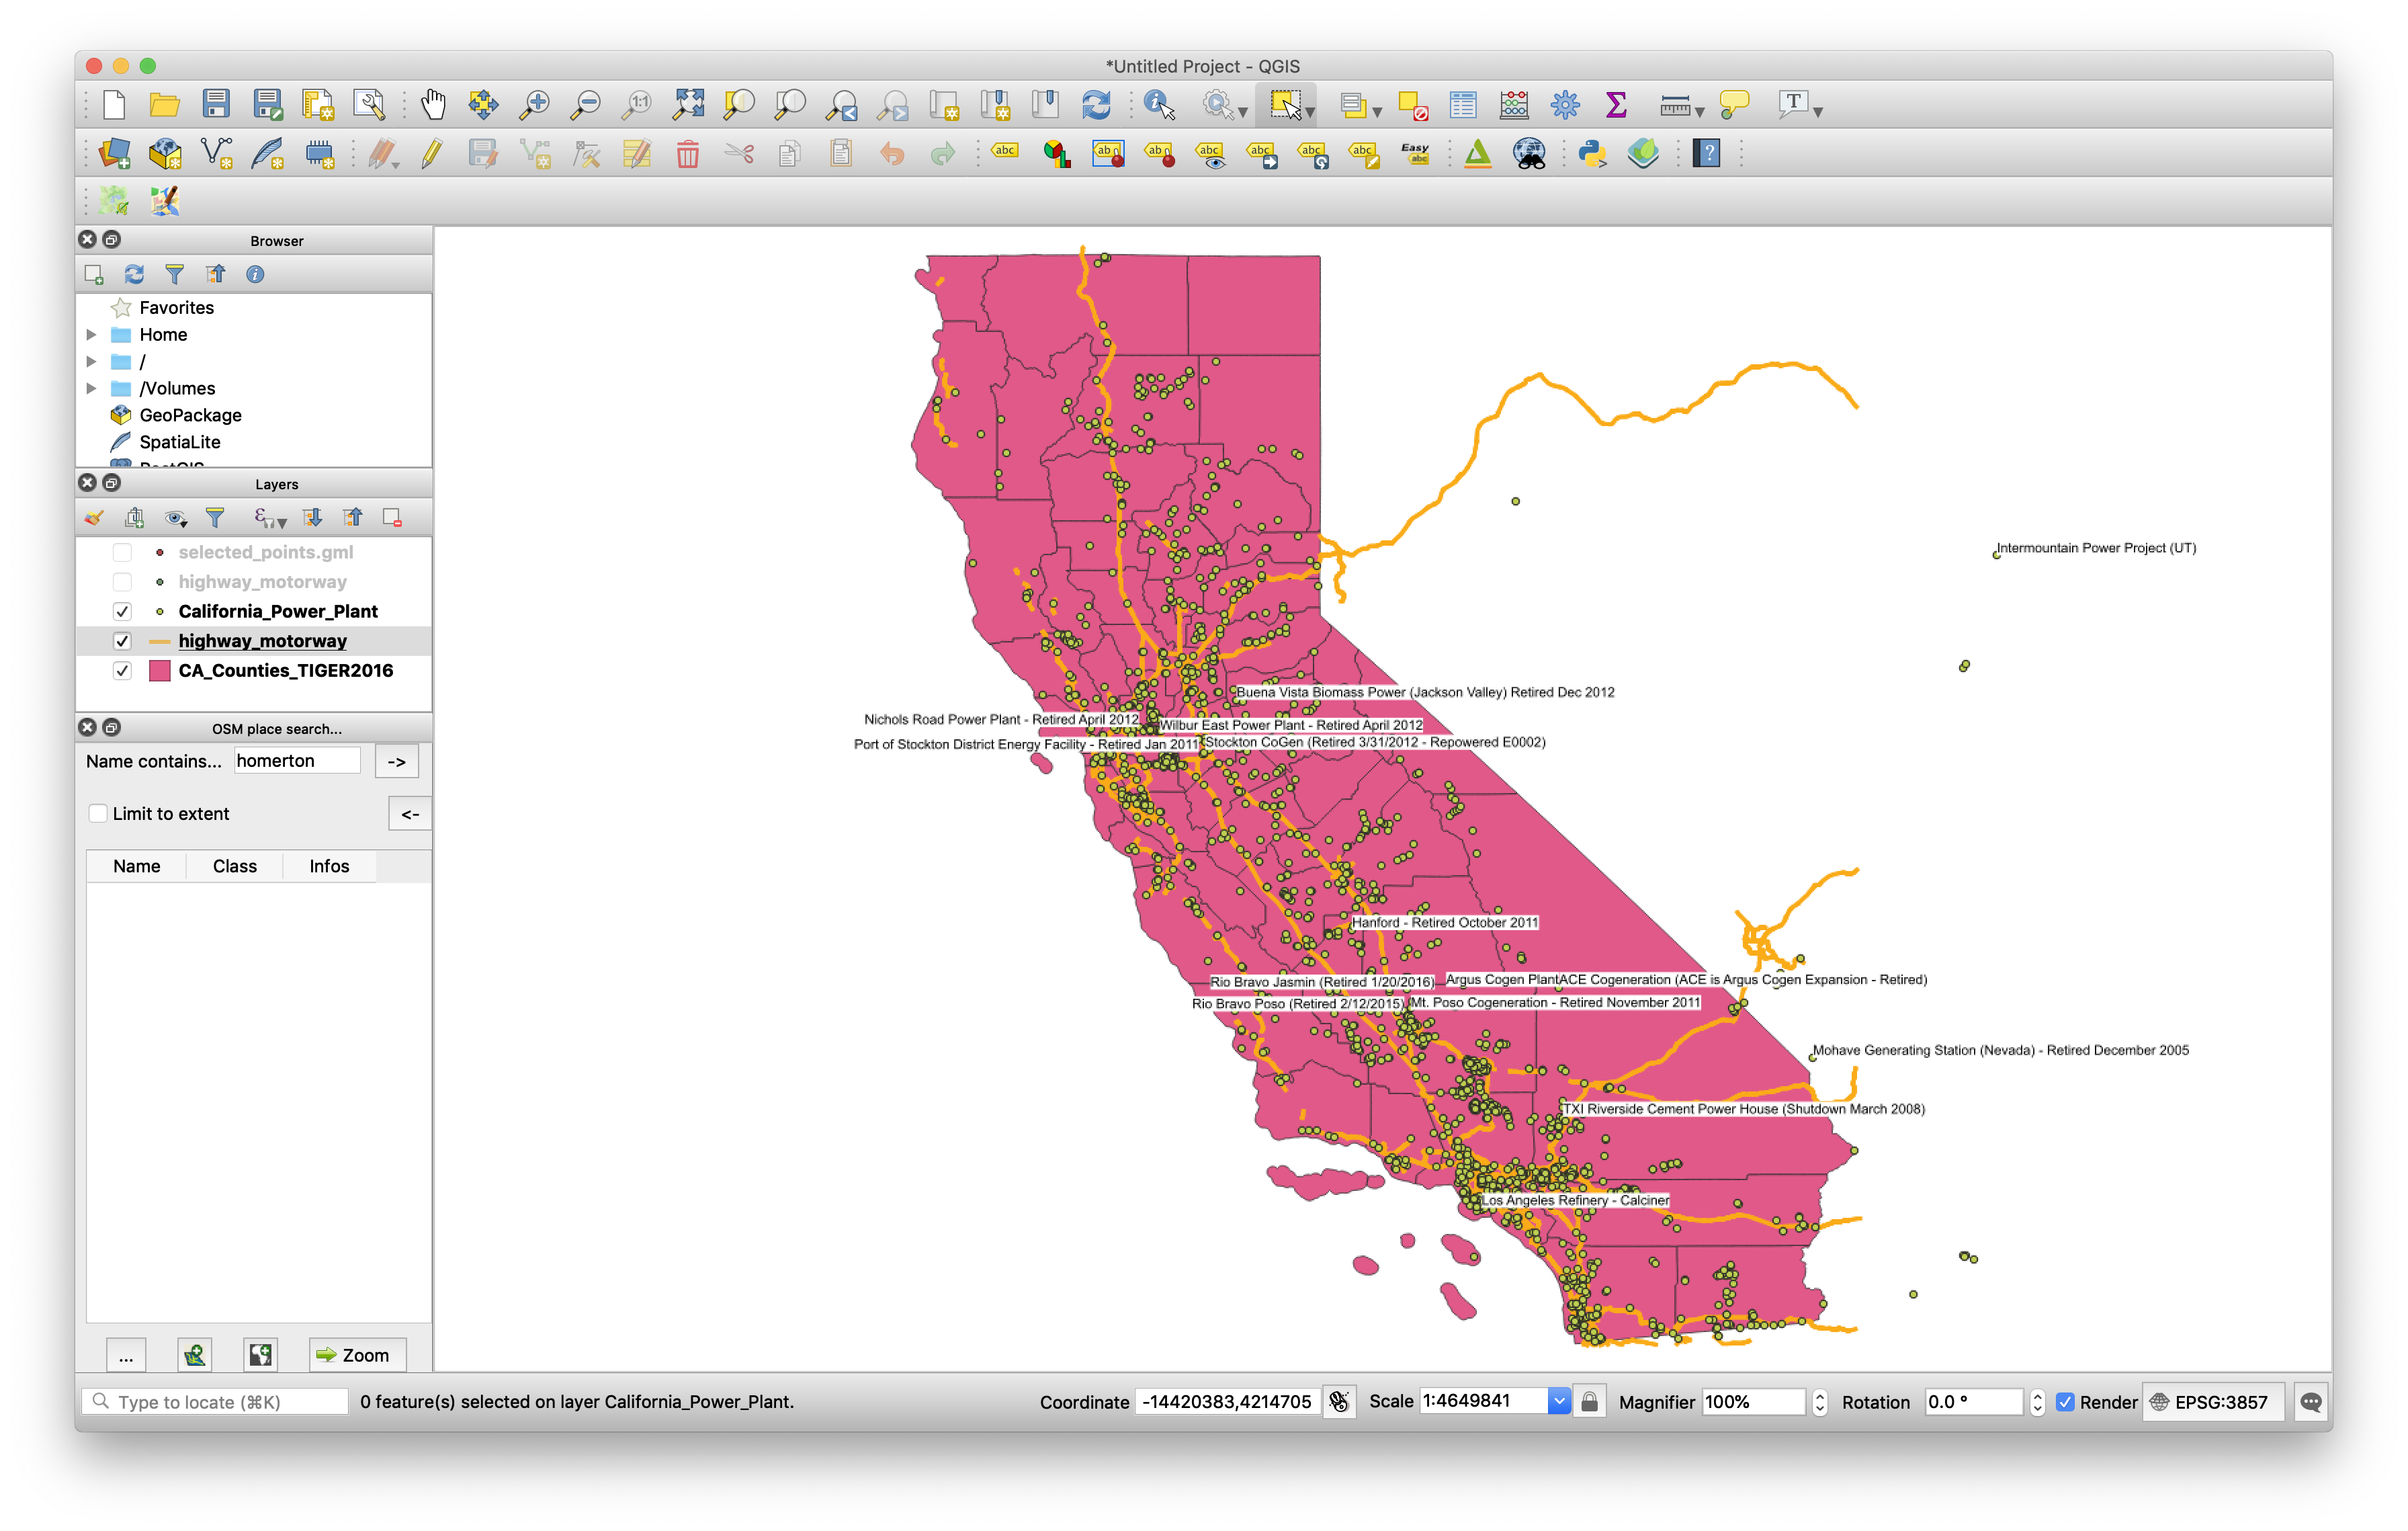The image size is (2408, 1531).
Task: Click Save Project floppy disk icon
Action: tap(216, 104)
